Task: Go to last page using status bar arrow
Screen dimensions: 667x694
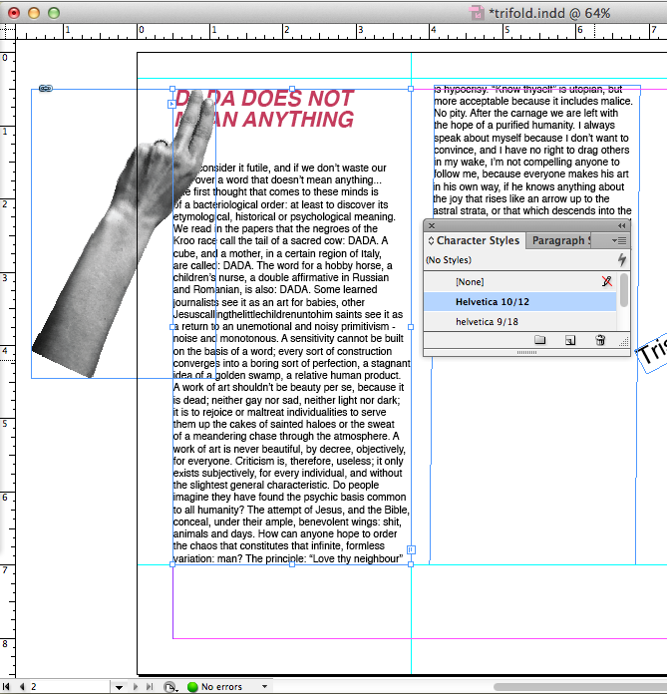Action: (x=151, y=687)
